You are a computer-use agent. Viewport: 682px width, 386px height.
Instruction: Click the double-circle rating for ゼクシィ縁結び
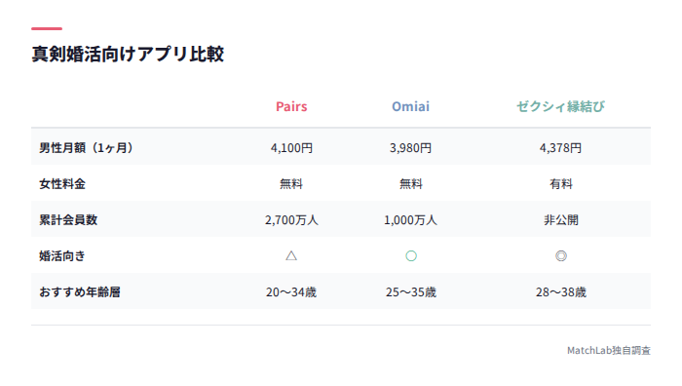pos(561,256)
